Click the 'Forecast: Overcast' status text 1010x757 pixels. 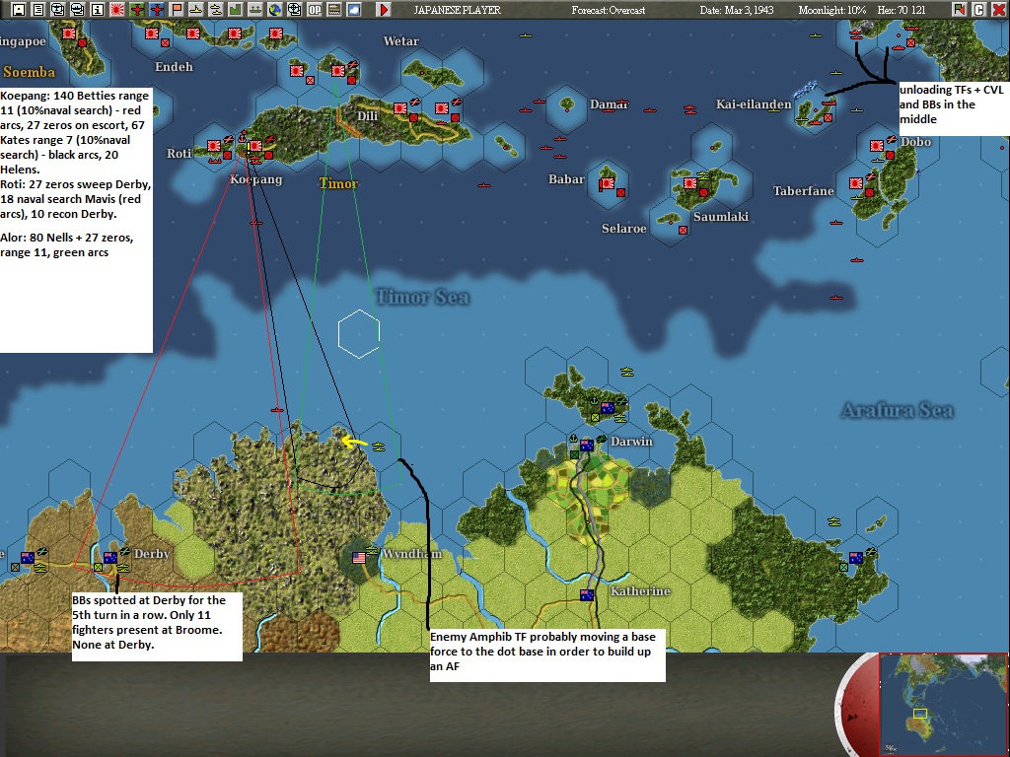point(608,10)
